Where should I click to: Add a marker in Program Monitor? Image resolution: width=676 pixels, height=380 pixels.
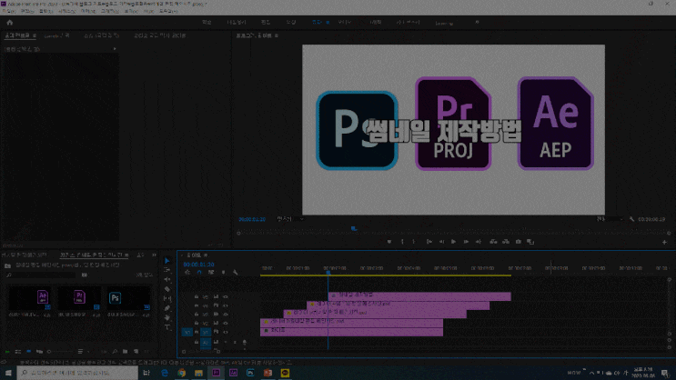[x=389, y=242]
